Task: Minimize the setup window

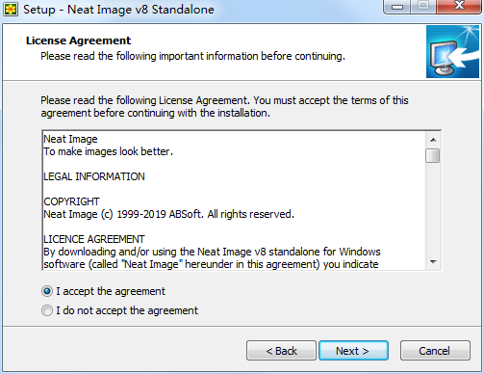Action: [397, 7]
